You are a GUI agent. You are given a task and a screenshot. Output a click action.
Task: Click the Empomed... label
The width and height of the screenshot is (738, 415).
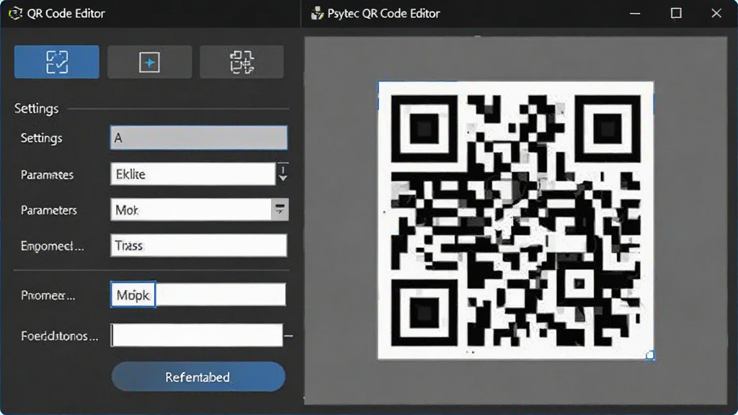[x=52, y=246]
